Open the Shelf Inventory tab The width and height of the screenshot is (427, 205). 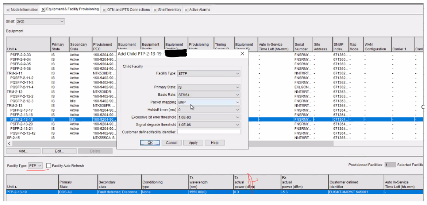(x=170, y=10)
